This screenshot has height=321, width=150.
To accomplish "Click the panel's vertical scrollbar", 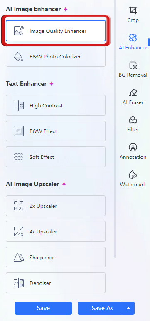I will (115, 129).
